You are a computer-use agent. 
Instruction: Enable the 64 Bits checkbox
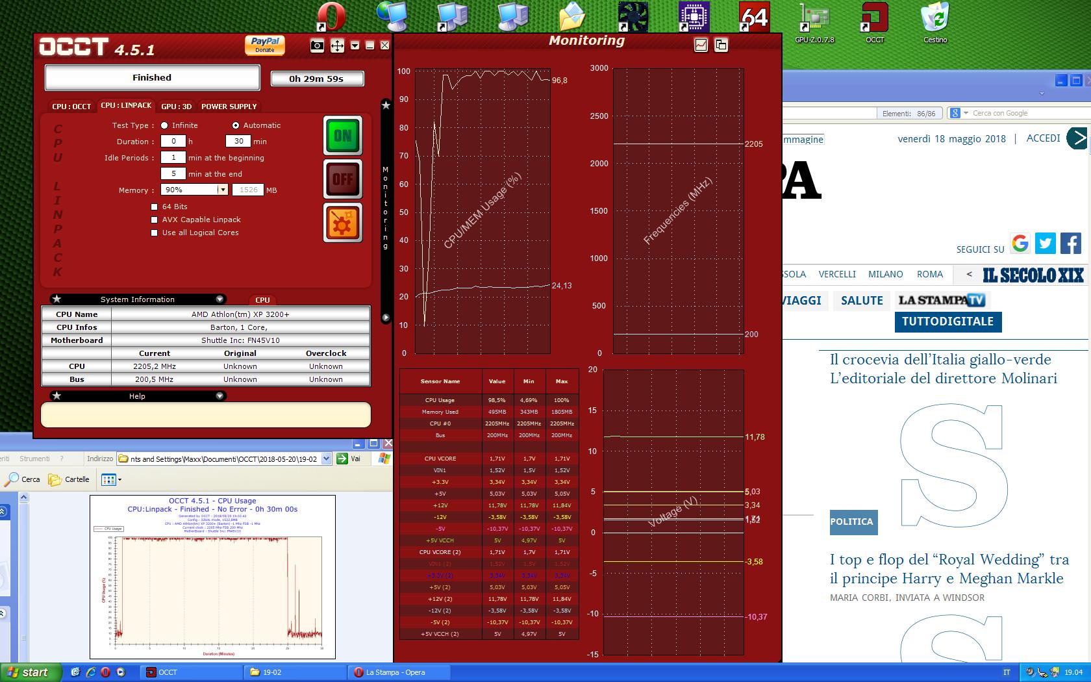tap(154, 207)
